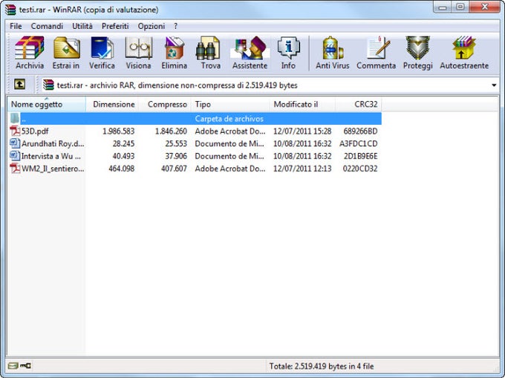Click date 12/07/2011 15:28
505x378 pixels.
[302, 131]
